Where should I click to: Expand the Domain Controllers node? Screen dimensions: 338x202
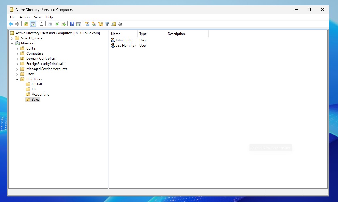[x=17, y=59]
